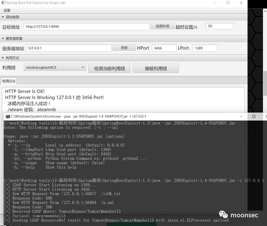Close the Spring Boot Vul Exploit window
Image resolution: width=267 pixels, height=226 pixels.
[x=241, y=3]
